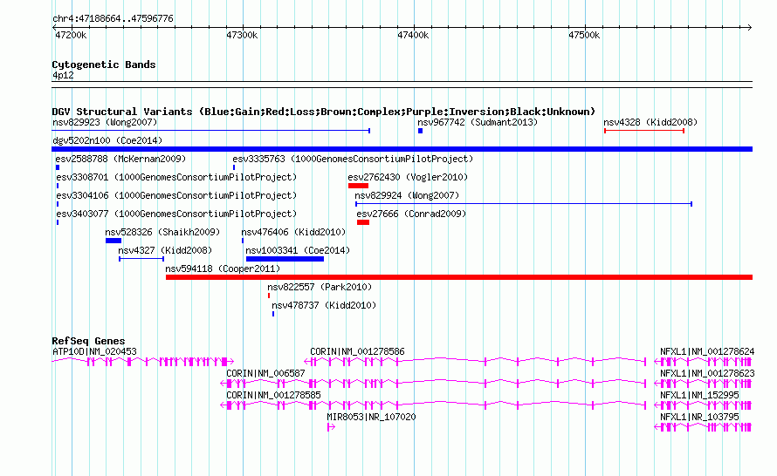Click the nsv528326 (Shaikh2009) blue bar

coord(113,241)
